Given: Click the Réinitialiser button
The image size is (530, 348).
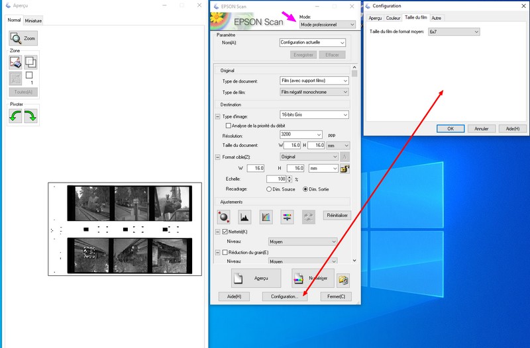Looking at the screenshot, I should coord(337,215).
